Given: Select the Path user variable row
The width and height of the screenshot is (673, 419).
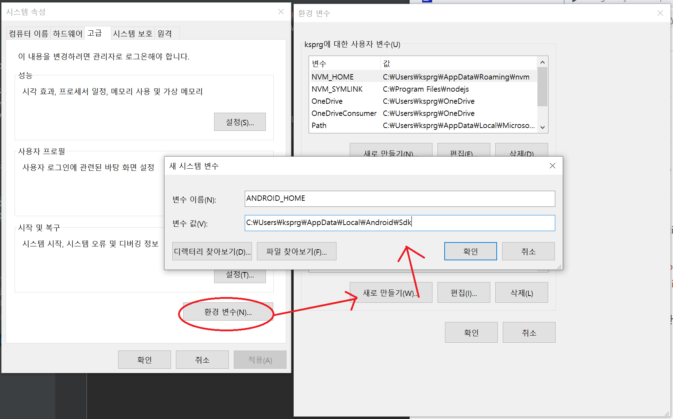Looking at the screenshot, I should click(x=423, y=125).
